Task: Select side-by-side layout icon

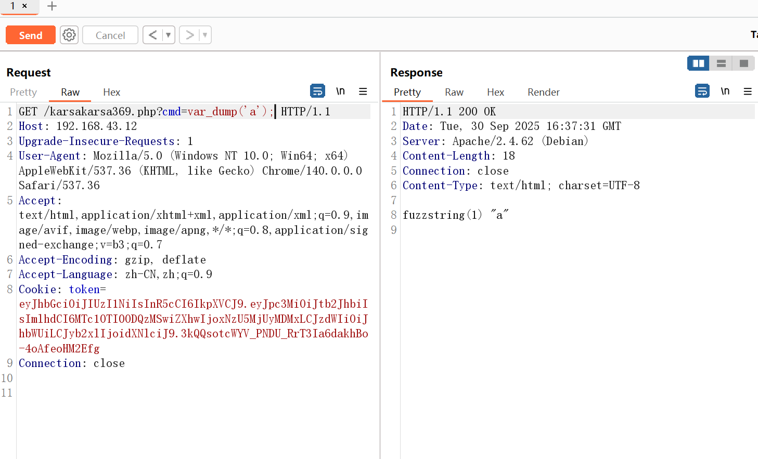Action: (x=699, y=63)
